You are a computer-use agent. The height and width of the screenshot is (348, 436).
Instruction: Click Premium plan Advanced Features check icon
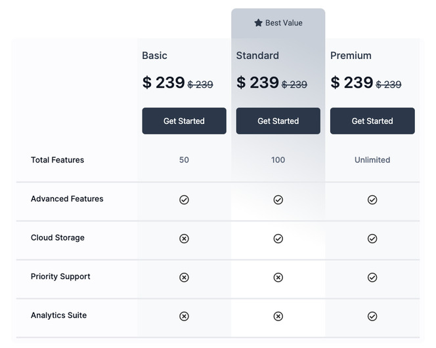click(372, 200)
